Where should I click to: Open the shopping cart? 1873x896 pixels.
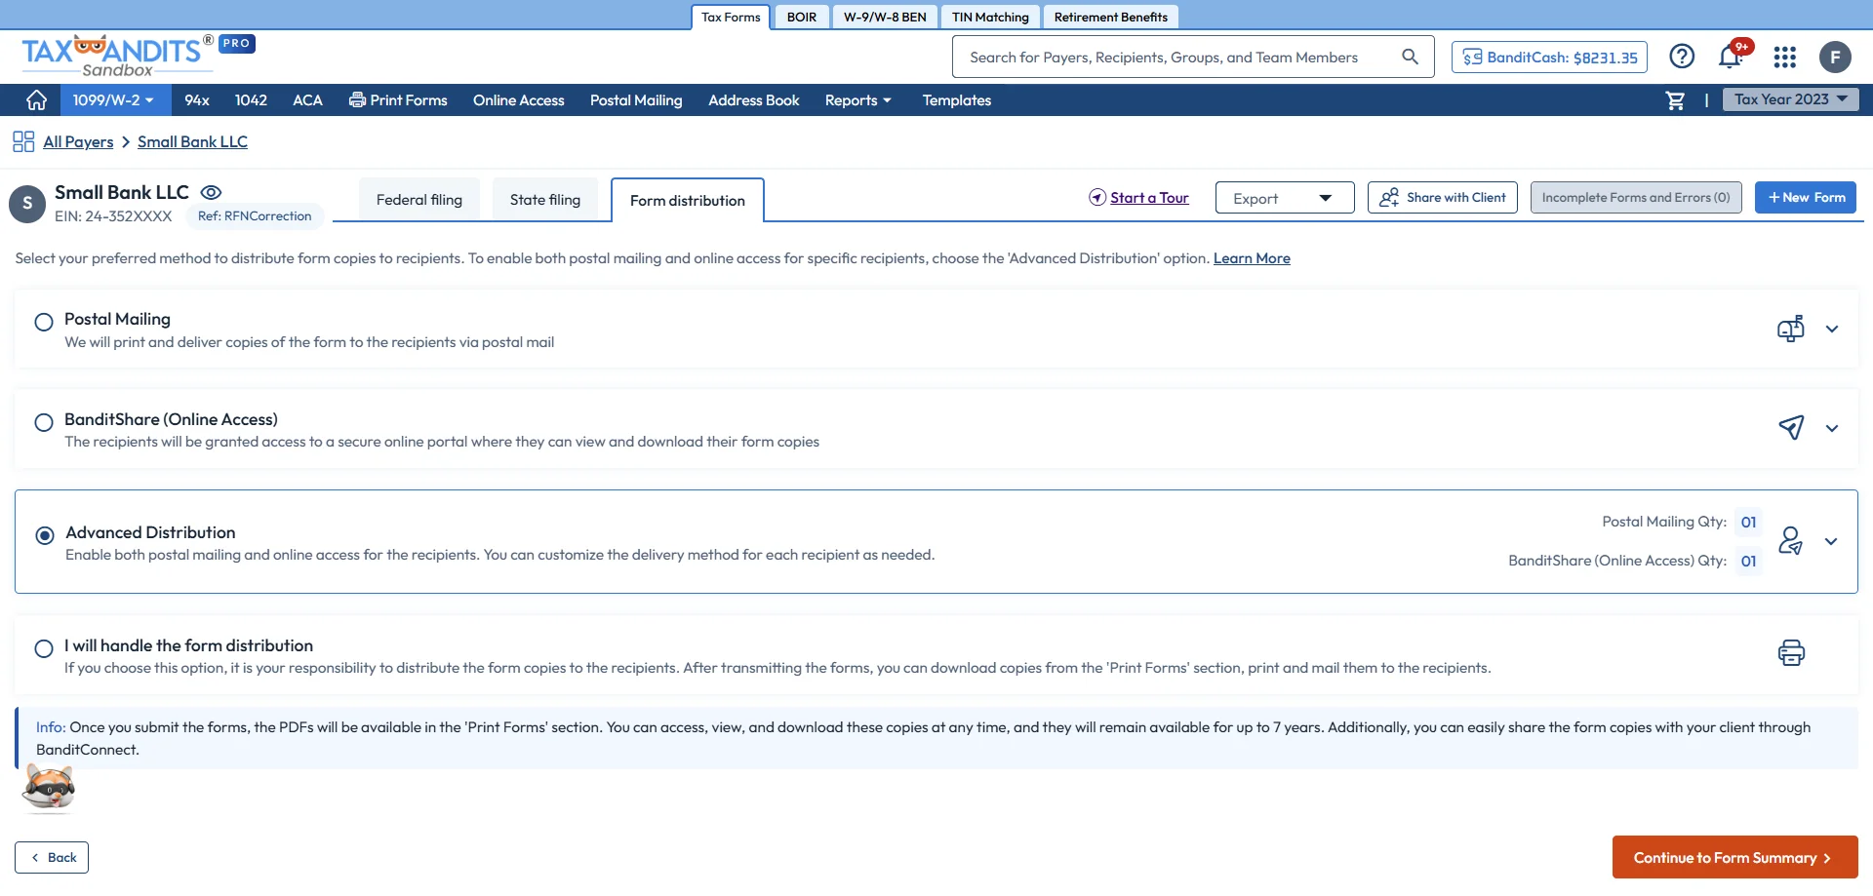coord(1675,100)
